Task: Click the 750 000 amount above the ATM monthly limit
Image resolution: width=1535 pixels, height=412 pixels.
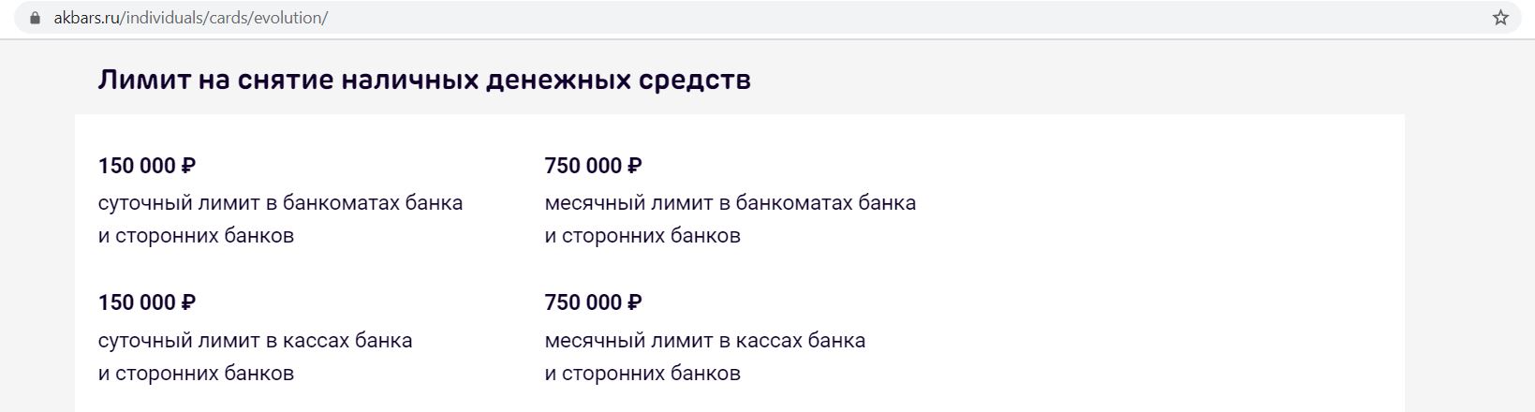Action: (x=583, y=166)
